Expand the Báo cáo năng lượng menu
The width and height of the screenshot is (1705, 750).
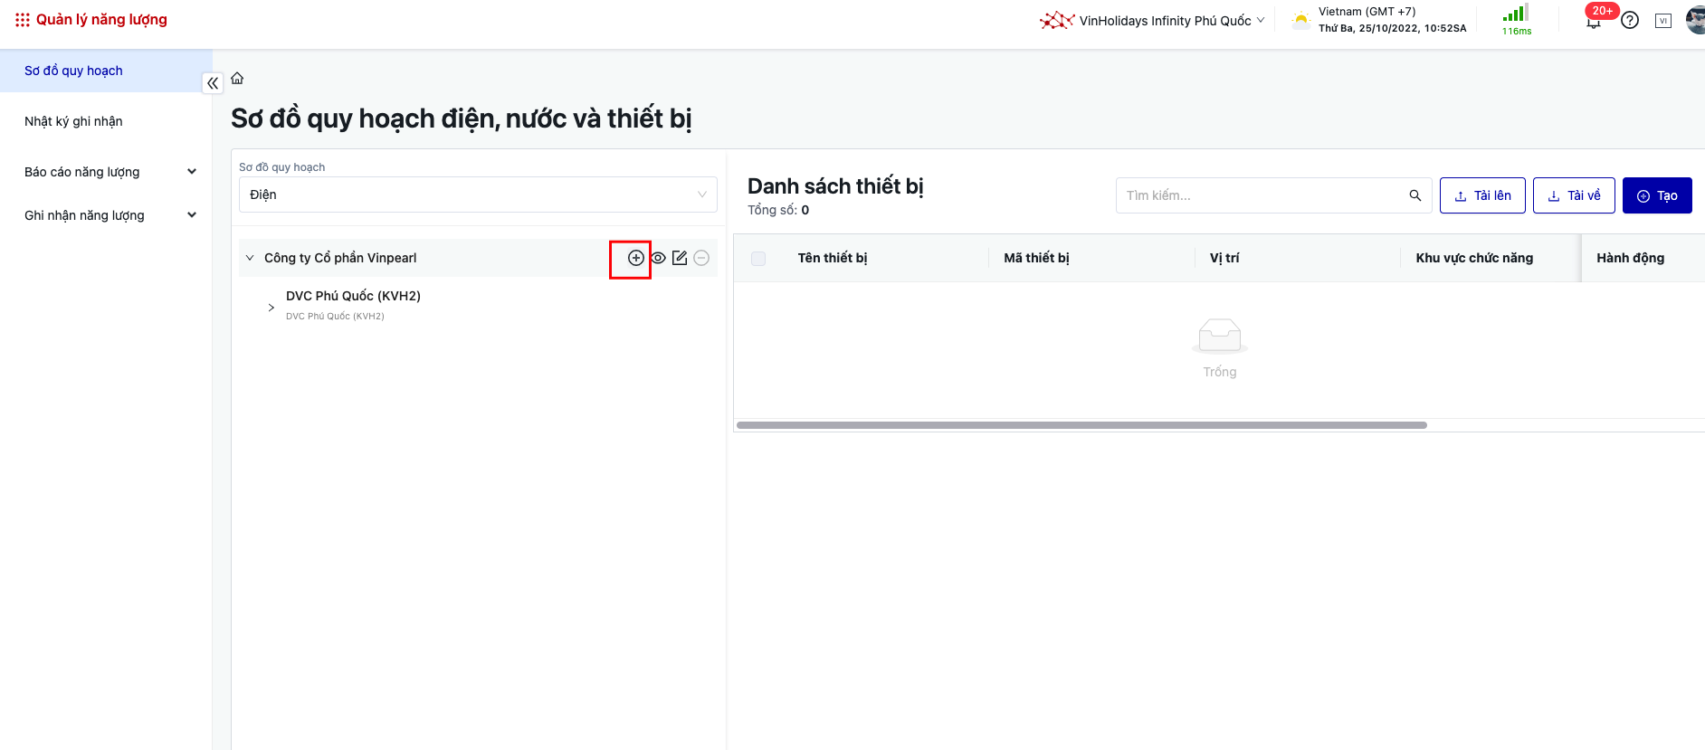(110, 172)
